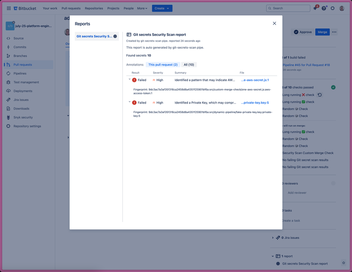The image size is (352, 272).
Task: Open the e-aws-secret.js:1 file link
Action: coord(255,80)
